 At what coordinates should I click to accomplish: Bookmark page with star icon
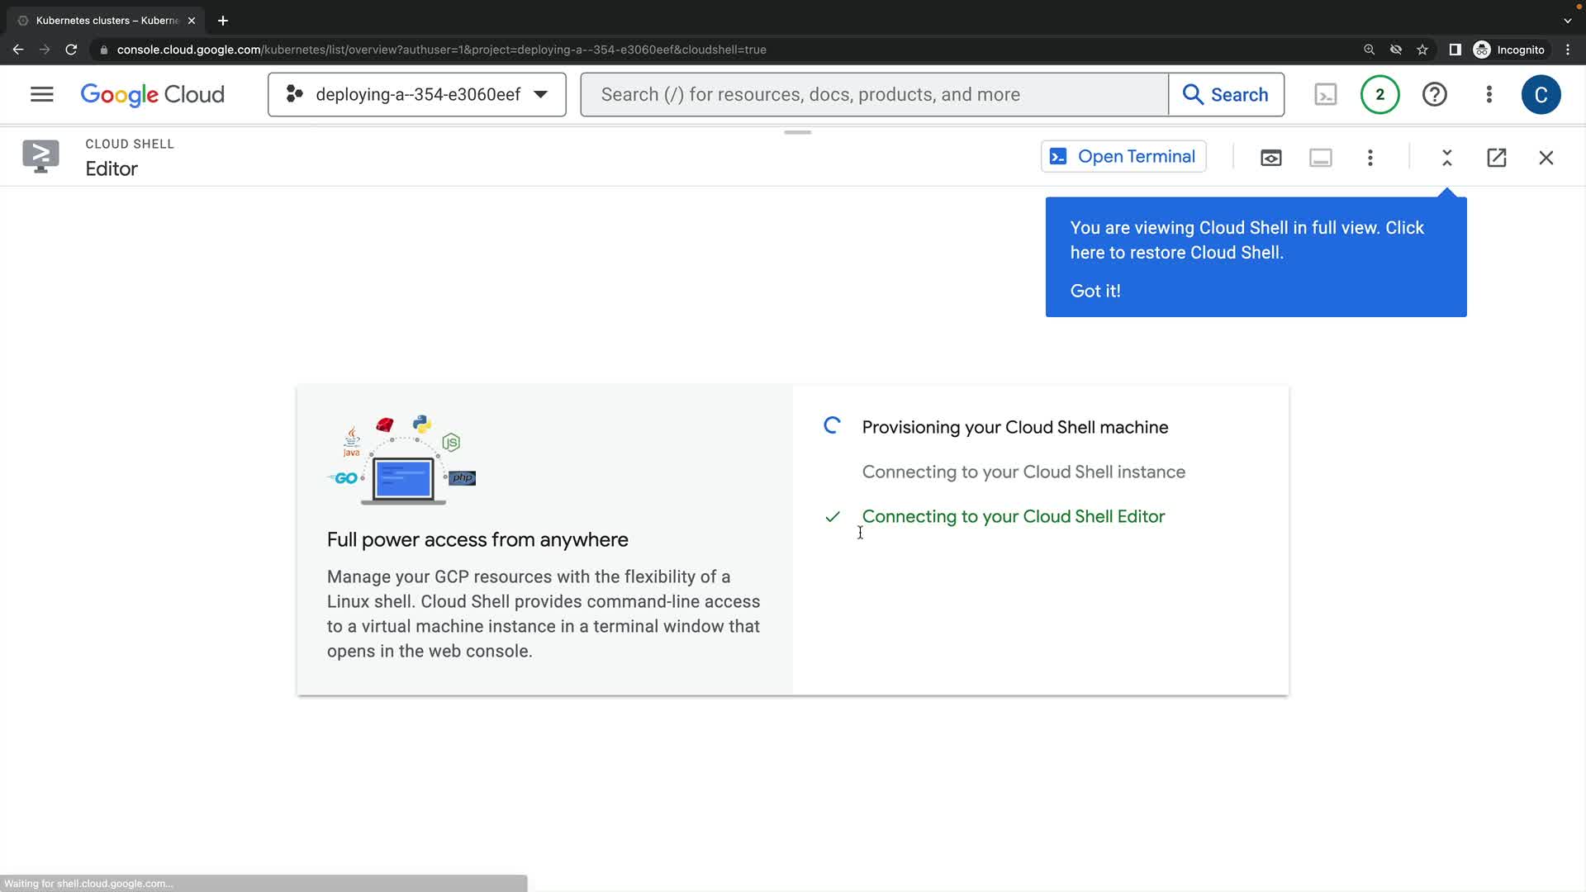pos(1422,50)
